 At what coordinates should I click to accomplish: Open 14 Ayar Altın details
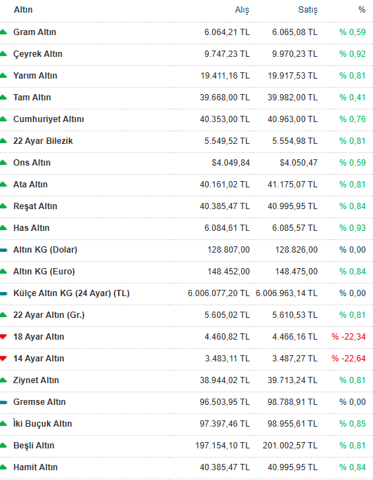click(x=39, y=359)
